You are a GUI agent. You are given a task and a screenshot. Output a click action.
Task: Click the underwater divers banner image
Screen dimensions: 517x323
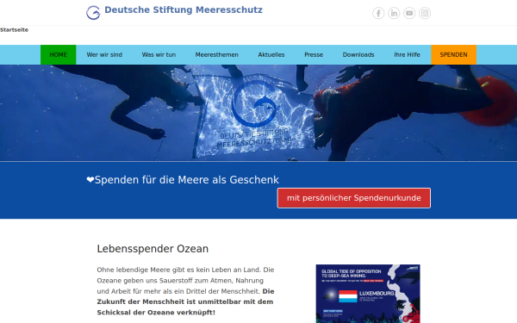pos(258,113)
